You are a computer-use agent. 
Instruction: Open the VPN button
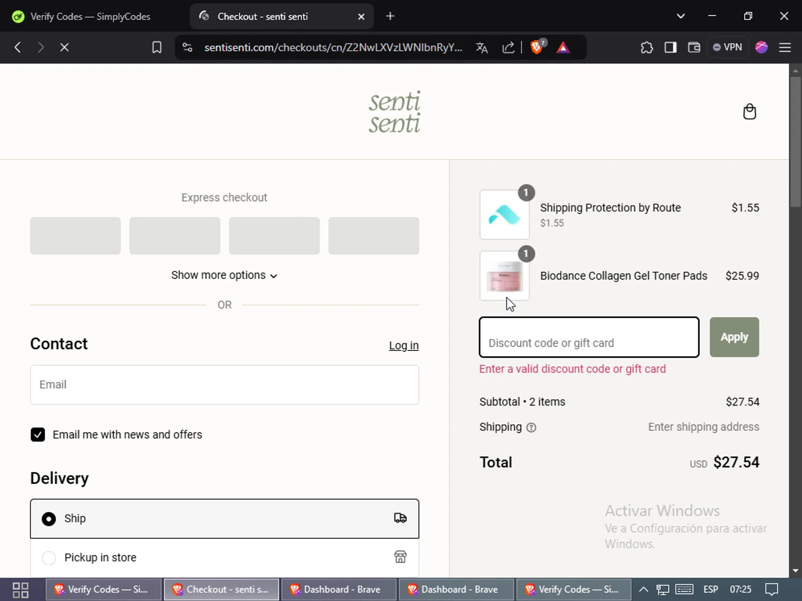click(x=728, y=47)
